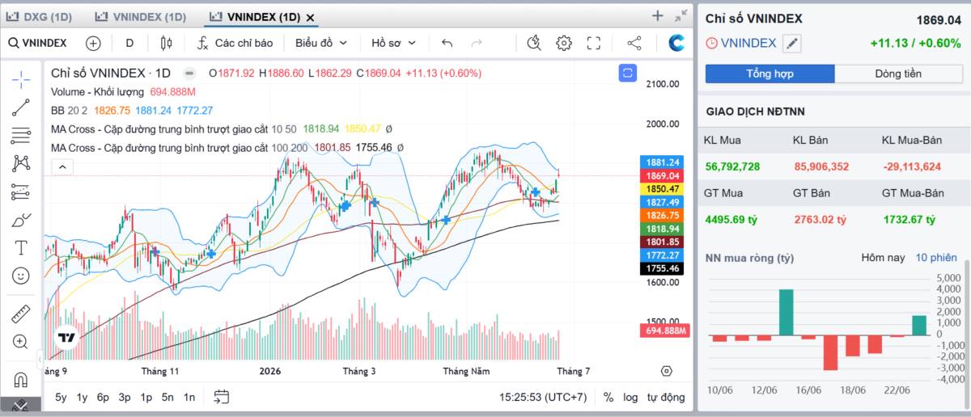971x417 pixels.
Task: Select the 'Tổng hợp' tab
Action: point(770,74)
